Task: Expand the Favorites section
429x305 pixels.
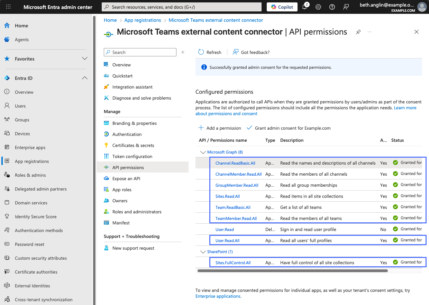Action: tap(84, 59)
